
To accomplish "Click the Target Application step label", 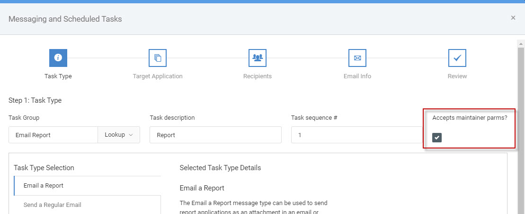I will click(158, 76).
